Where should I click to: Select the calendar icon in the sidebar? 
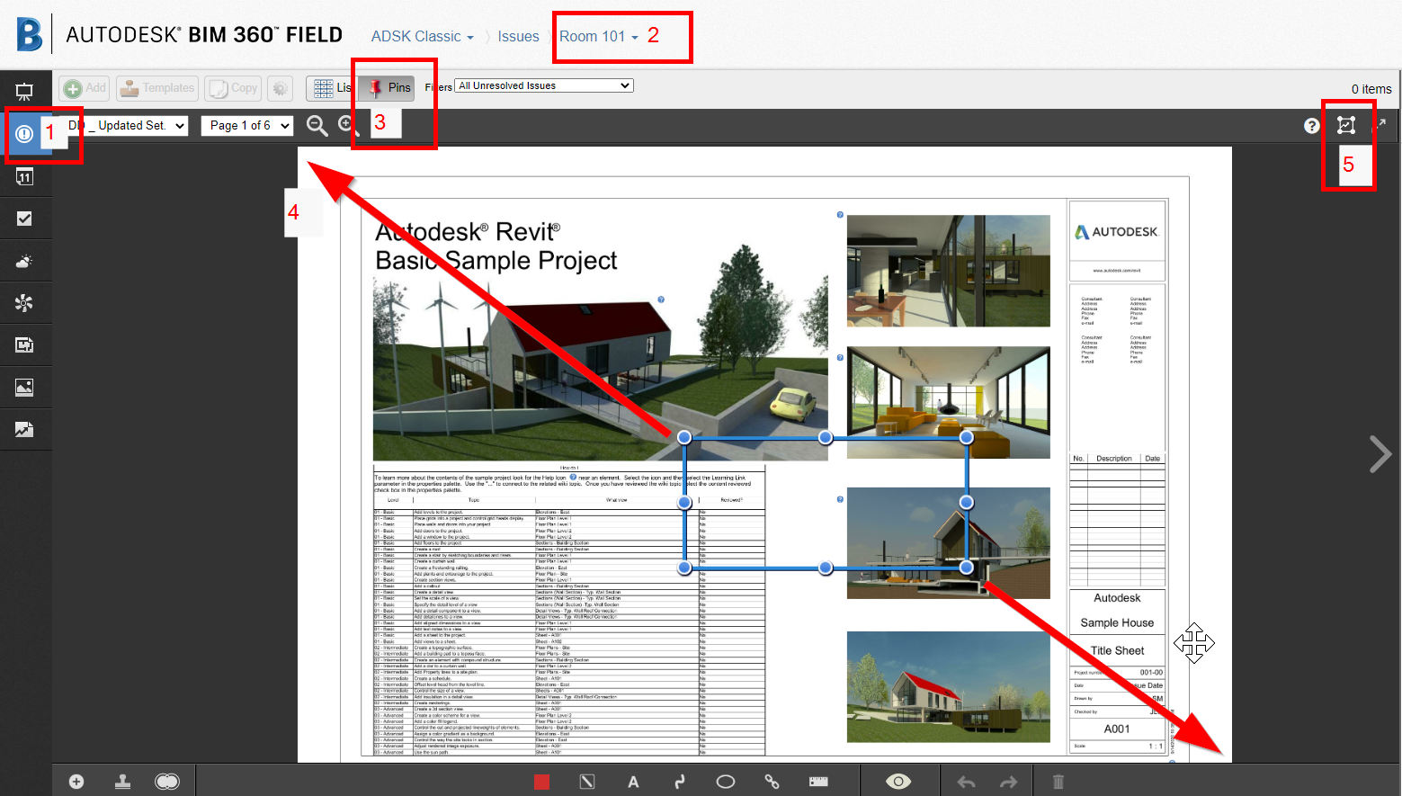(24, 175)
